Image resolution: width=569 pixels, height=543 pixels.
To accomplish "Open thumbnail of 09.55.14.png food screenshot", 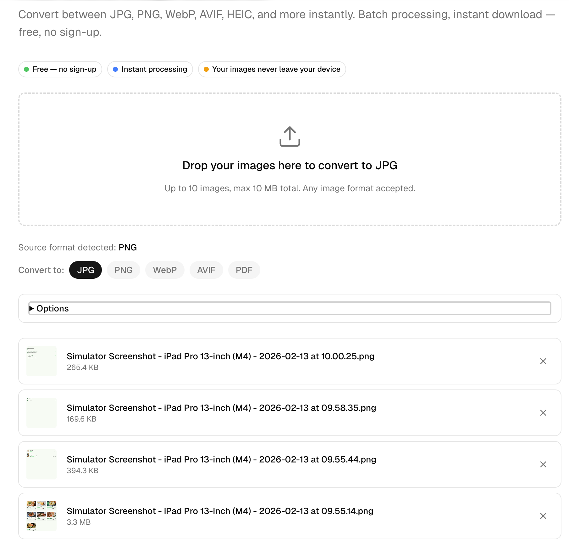I will point(41,516).
